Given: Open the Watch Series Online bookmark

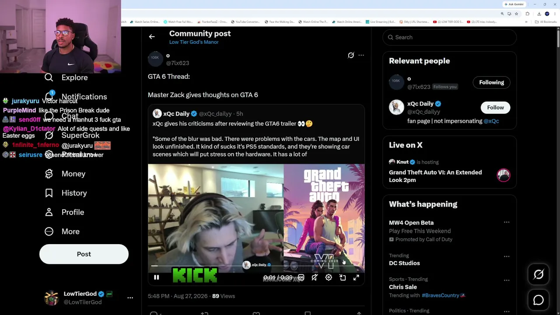Looking at the screenshot, I should [x=145, y=22].
